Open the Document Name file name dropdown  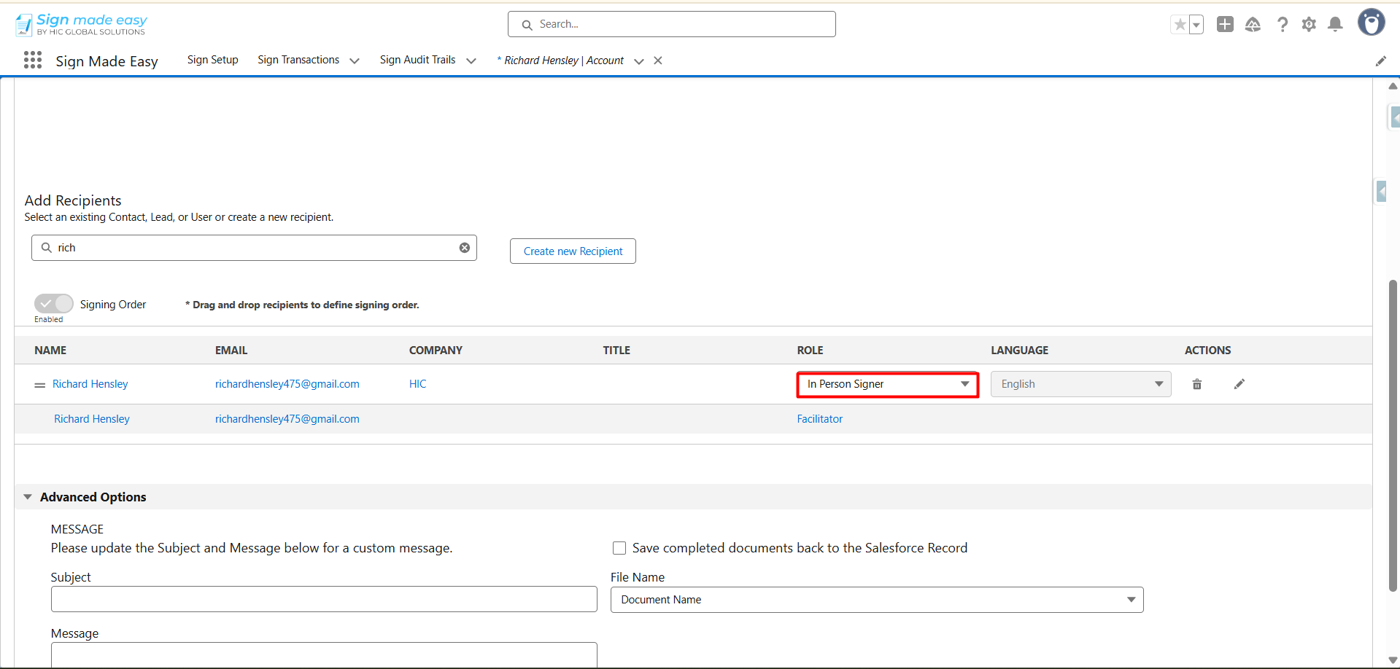(x=876, y=600)
